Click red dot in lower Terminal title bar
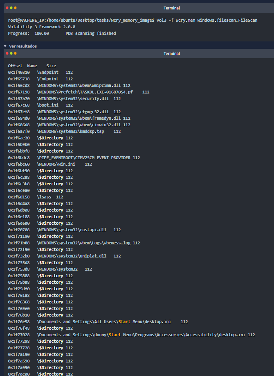This screenshot has width=274, height=376. tap(7, 53)
